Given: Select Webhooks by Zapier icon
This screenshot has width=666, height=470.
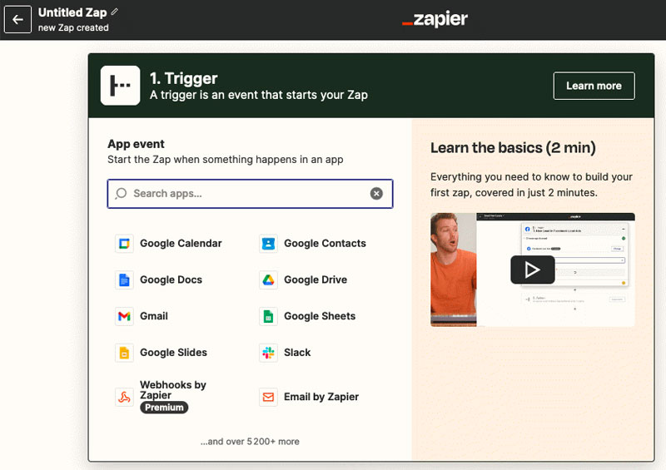Looking at the screenshot, I should tap(124, 398).
